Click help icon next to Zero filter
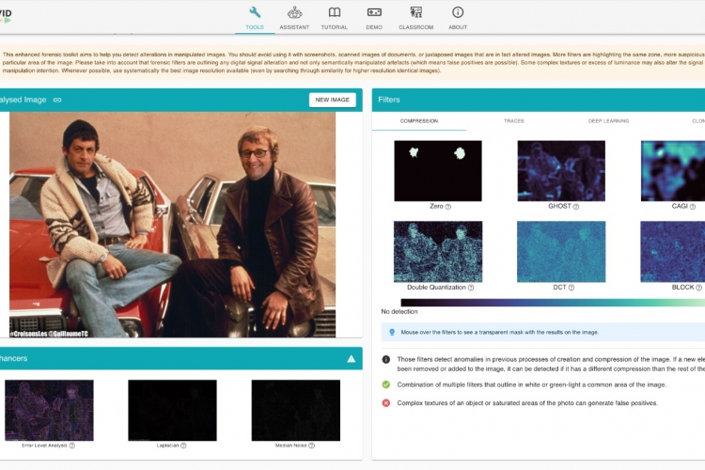This screenshot has width=705, height=470. click(447, 207)
